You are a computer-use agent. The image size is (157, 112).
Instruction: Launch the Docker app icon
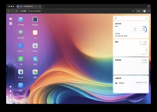click(21, 72)
